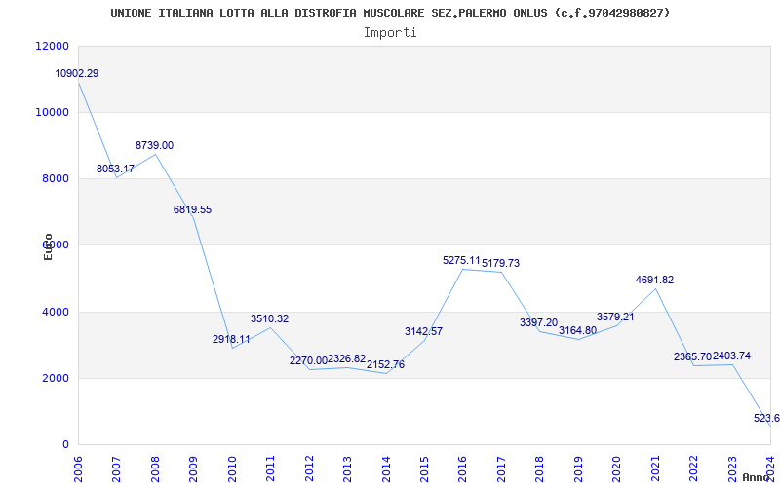Pick the 8000 y-axis tick label

(55, 178)
